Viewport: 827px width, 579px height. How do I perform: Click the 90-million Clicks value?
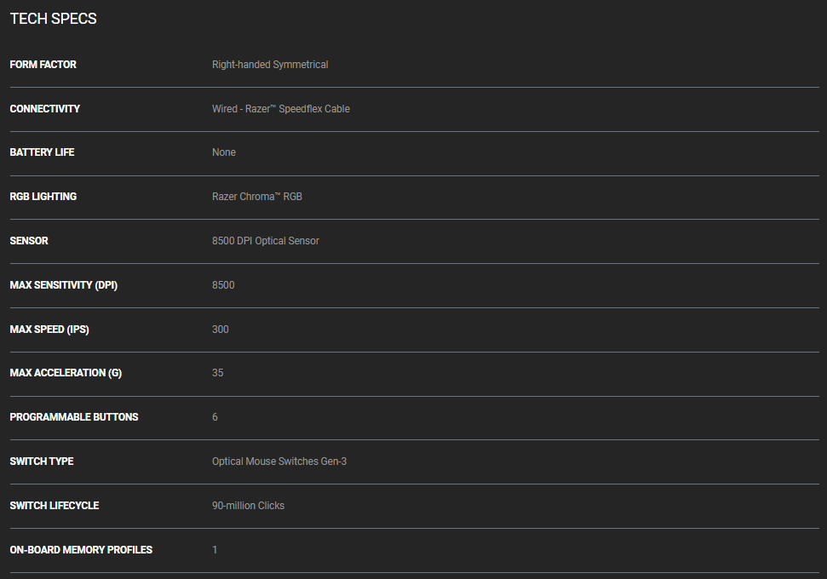pos(248,506)
